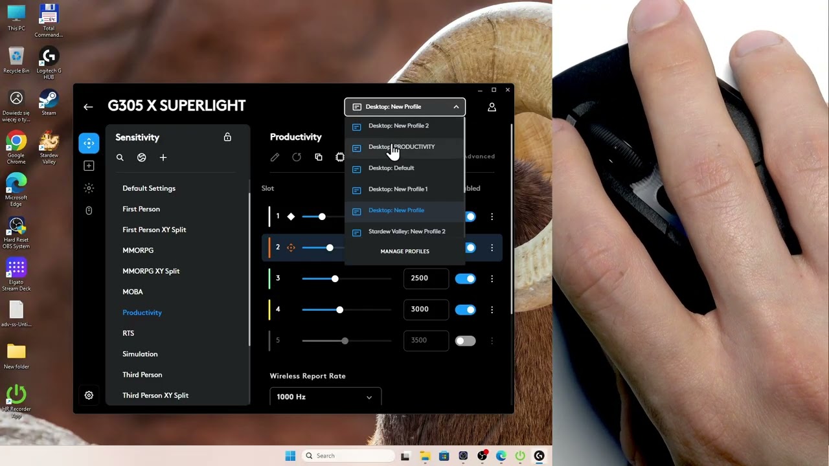The width and height of the screenshot is (829, 466).
Task: Open the 1000 Hz report rate dropdown
Action: [x=325, y=397]
